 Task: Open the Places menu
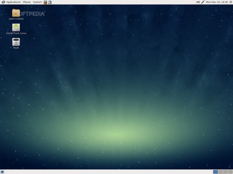click(27, 2)
